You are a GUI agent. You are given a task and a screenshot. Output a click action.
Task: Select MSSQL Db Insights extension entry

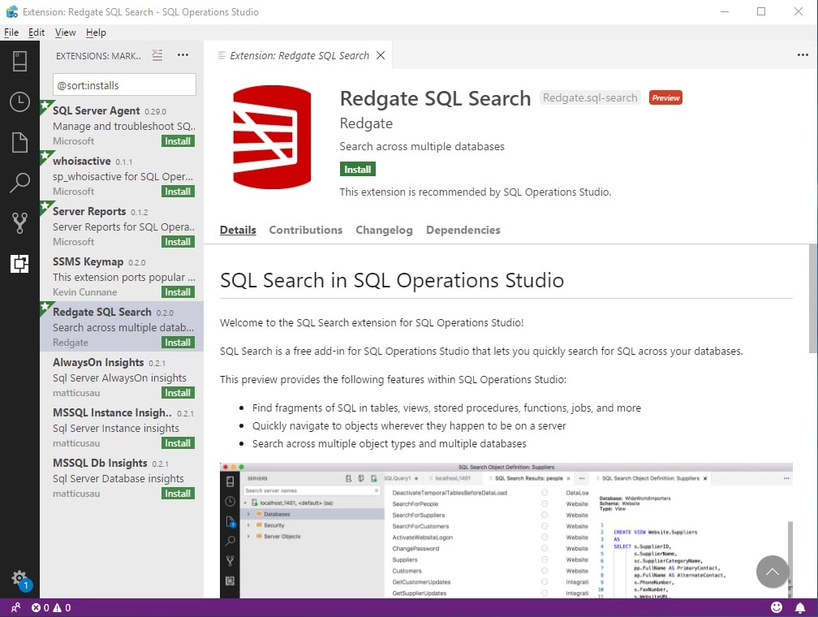point(122,478)
